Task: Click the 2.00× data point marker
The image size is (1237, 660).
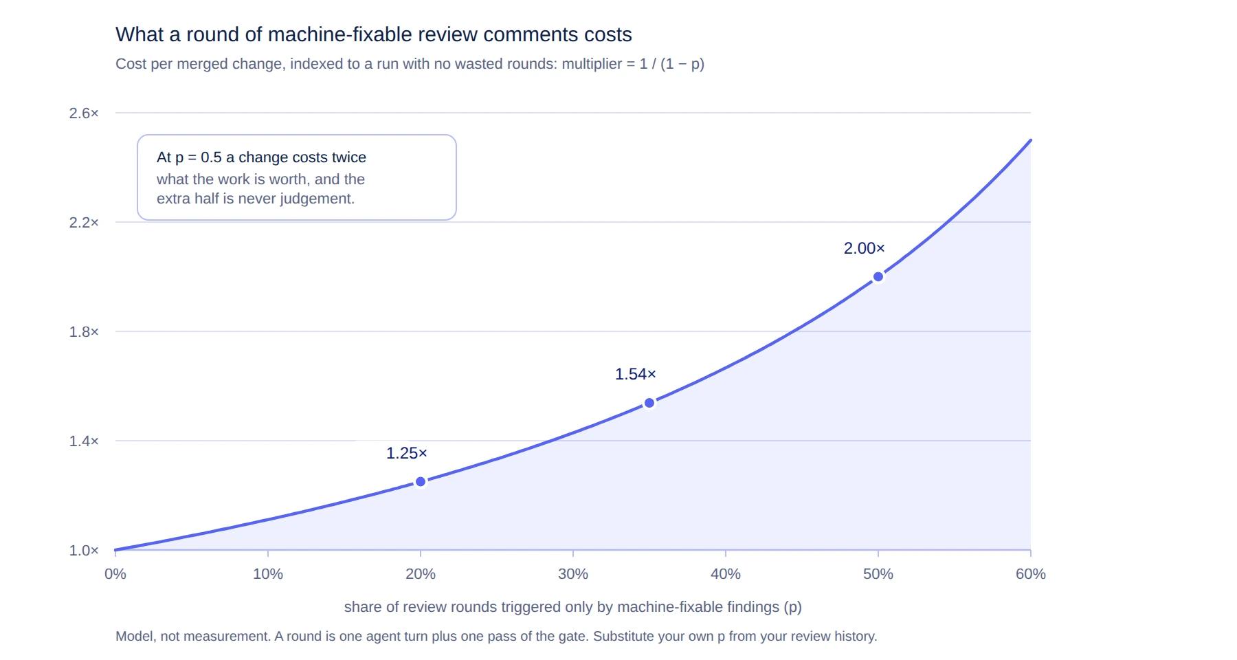Action: pyautogui.click(x=878, y=277)
